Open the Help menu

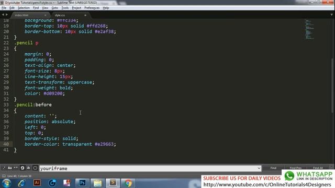[x=106, y=8]
